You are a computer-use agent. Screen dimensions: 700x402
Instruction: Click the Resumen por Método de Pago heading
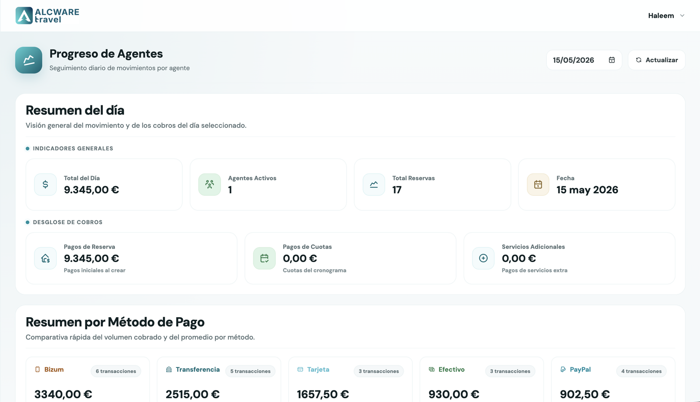click(115, 322)
